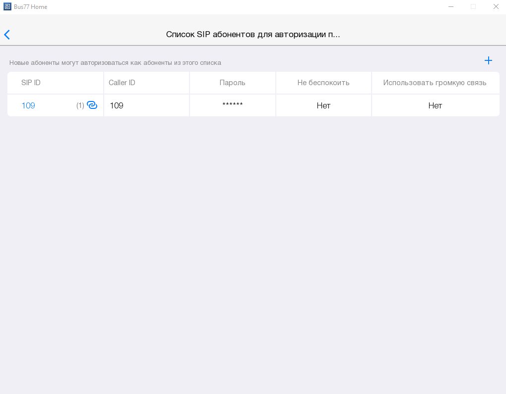
Task: Go back using the left chevron arrow
Action: point(7,35)
